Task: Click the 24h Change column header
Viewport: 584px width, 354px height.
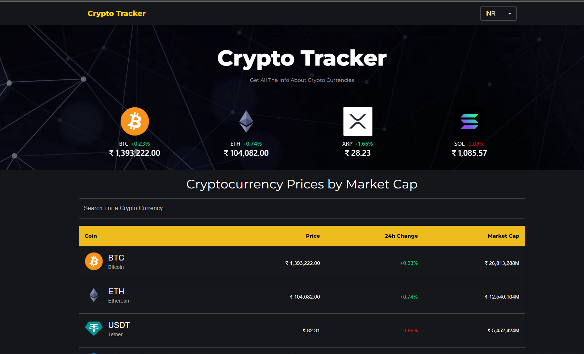Action: [401, 236]
